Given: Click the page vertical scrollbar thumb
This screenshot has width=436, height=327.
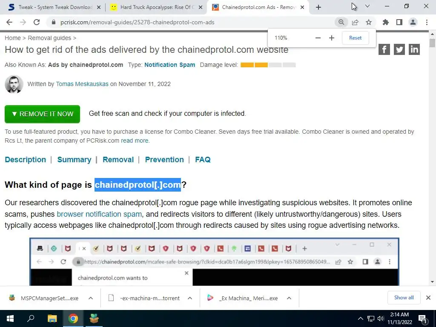Looking at the screenshot, I should click(432, 43).
